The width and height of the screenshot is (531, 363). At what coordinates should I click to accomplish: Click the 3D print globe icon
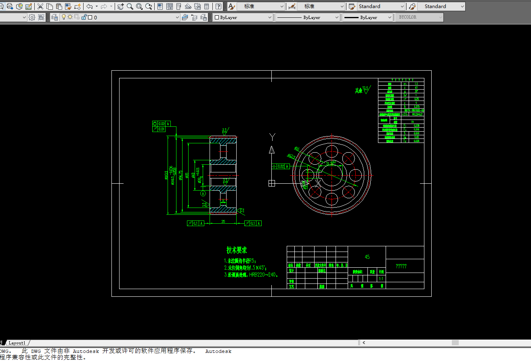pos(19,6)
